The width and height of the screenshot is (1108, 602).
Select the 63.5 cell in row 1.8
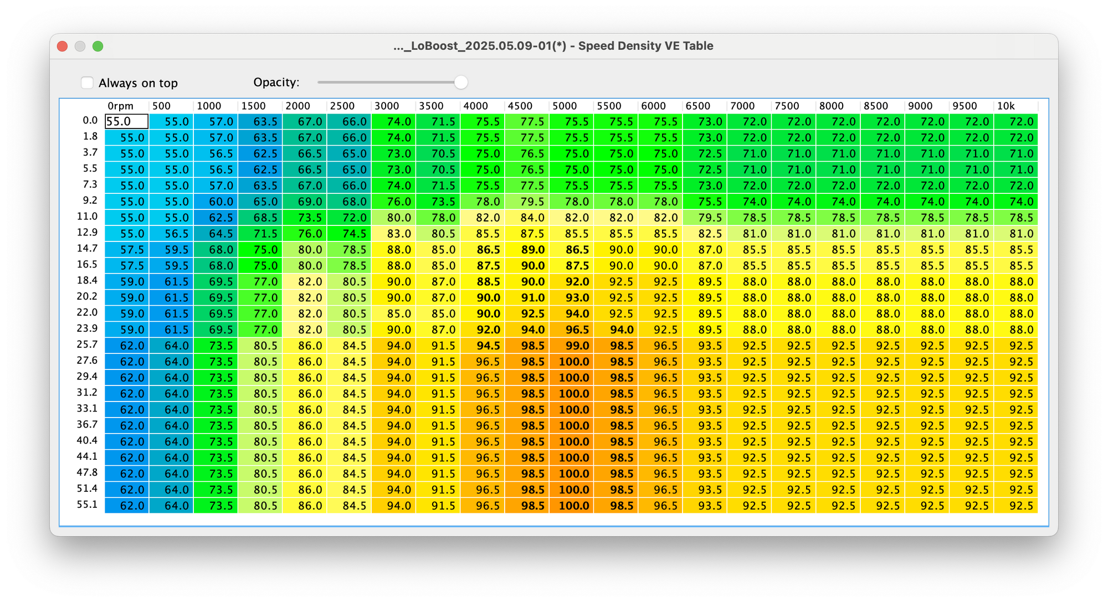[x=260, y=137]
